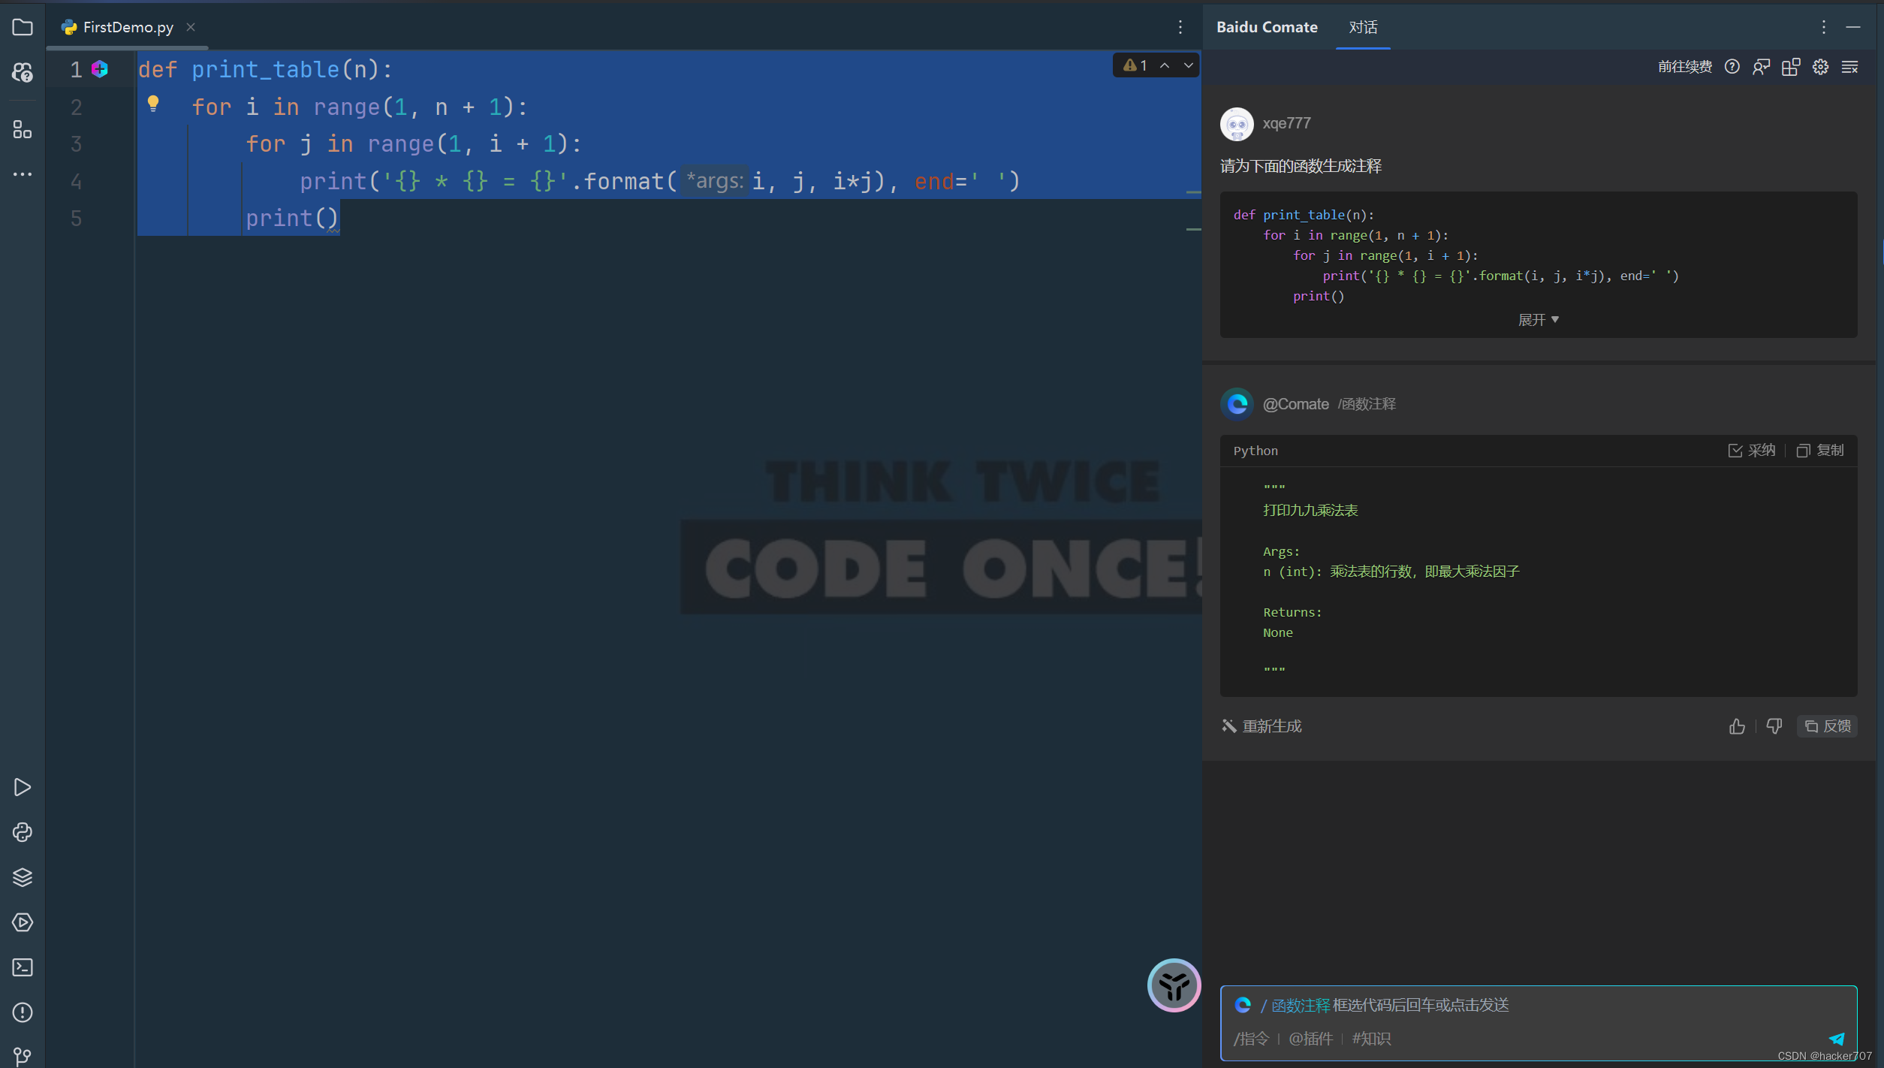Click the #知识 knowledge shortcut
Screen dimensions: 1884x1068
coord(1371,1039)
